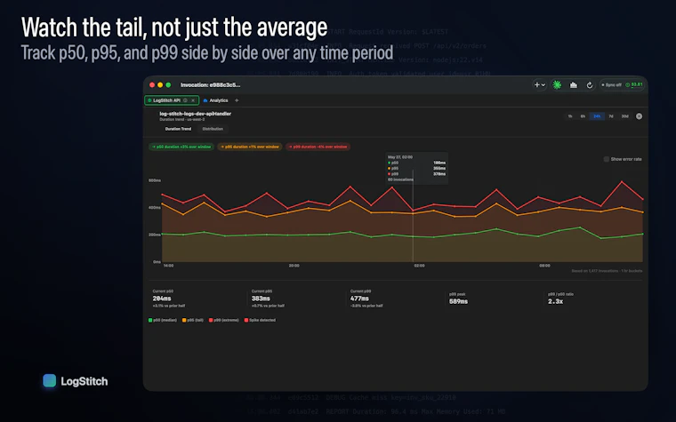Image resolution: width=676 pixels, height=422 pixels.
Task: Click the info icon on LogStitch API tab
Action: point(185,100)
